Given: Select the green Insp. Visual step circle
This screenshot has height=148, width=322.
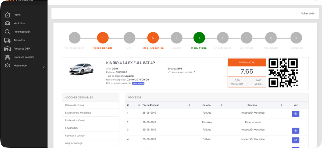Looking at the screenshot, I should click(199, 38).
